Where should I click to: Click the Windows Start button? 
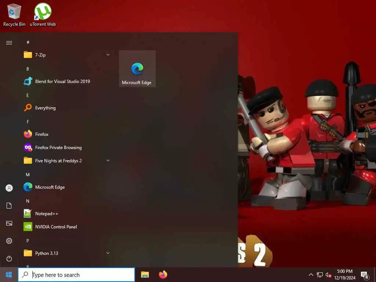9,275
